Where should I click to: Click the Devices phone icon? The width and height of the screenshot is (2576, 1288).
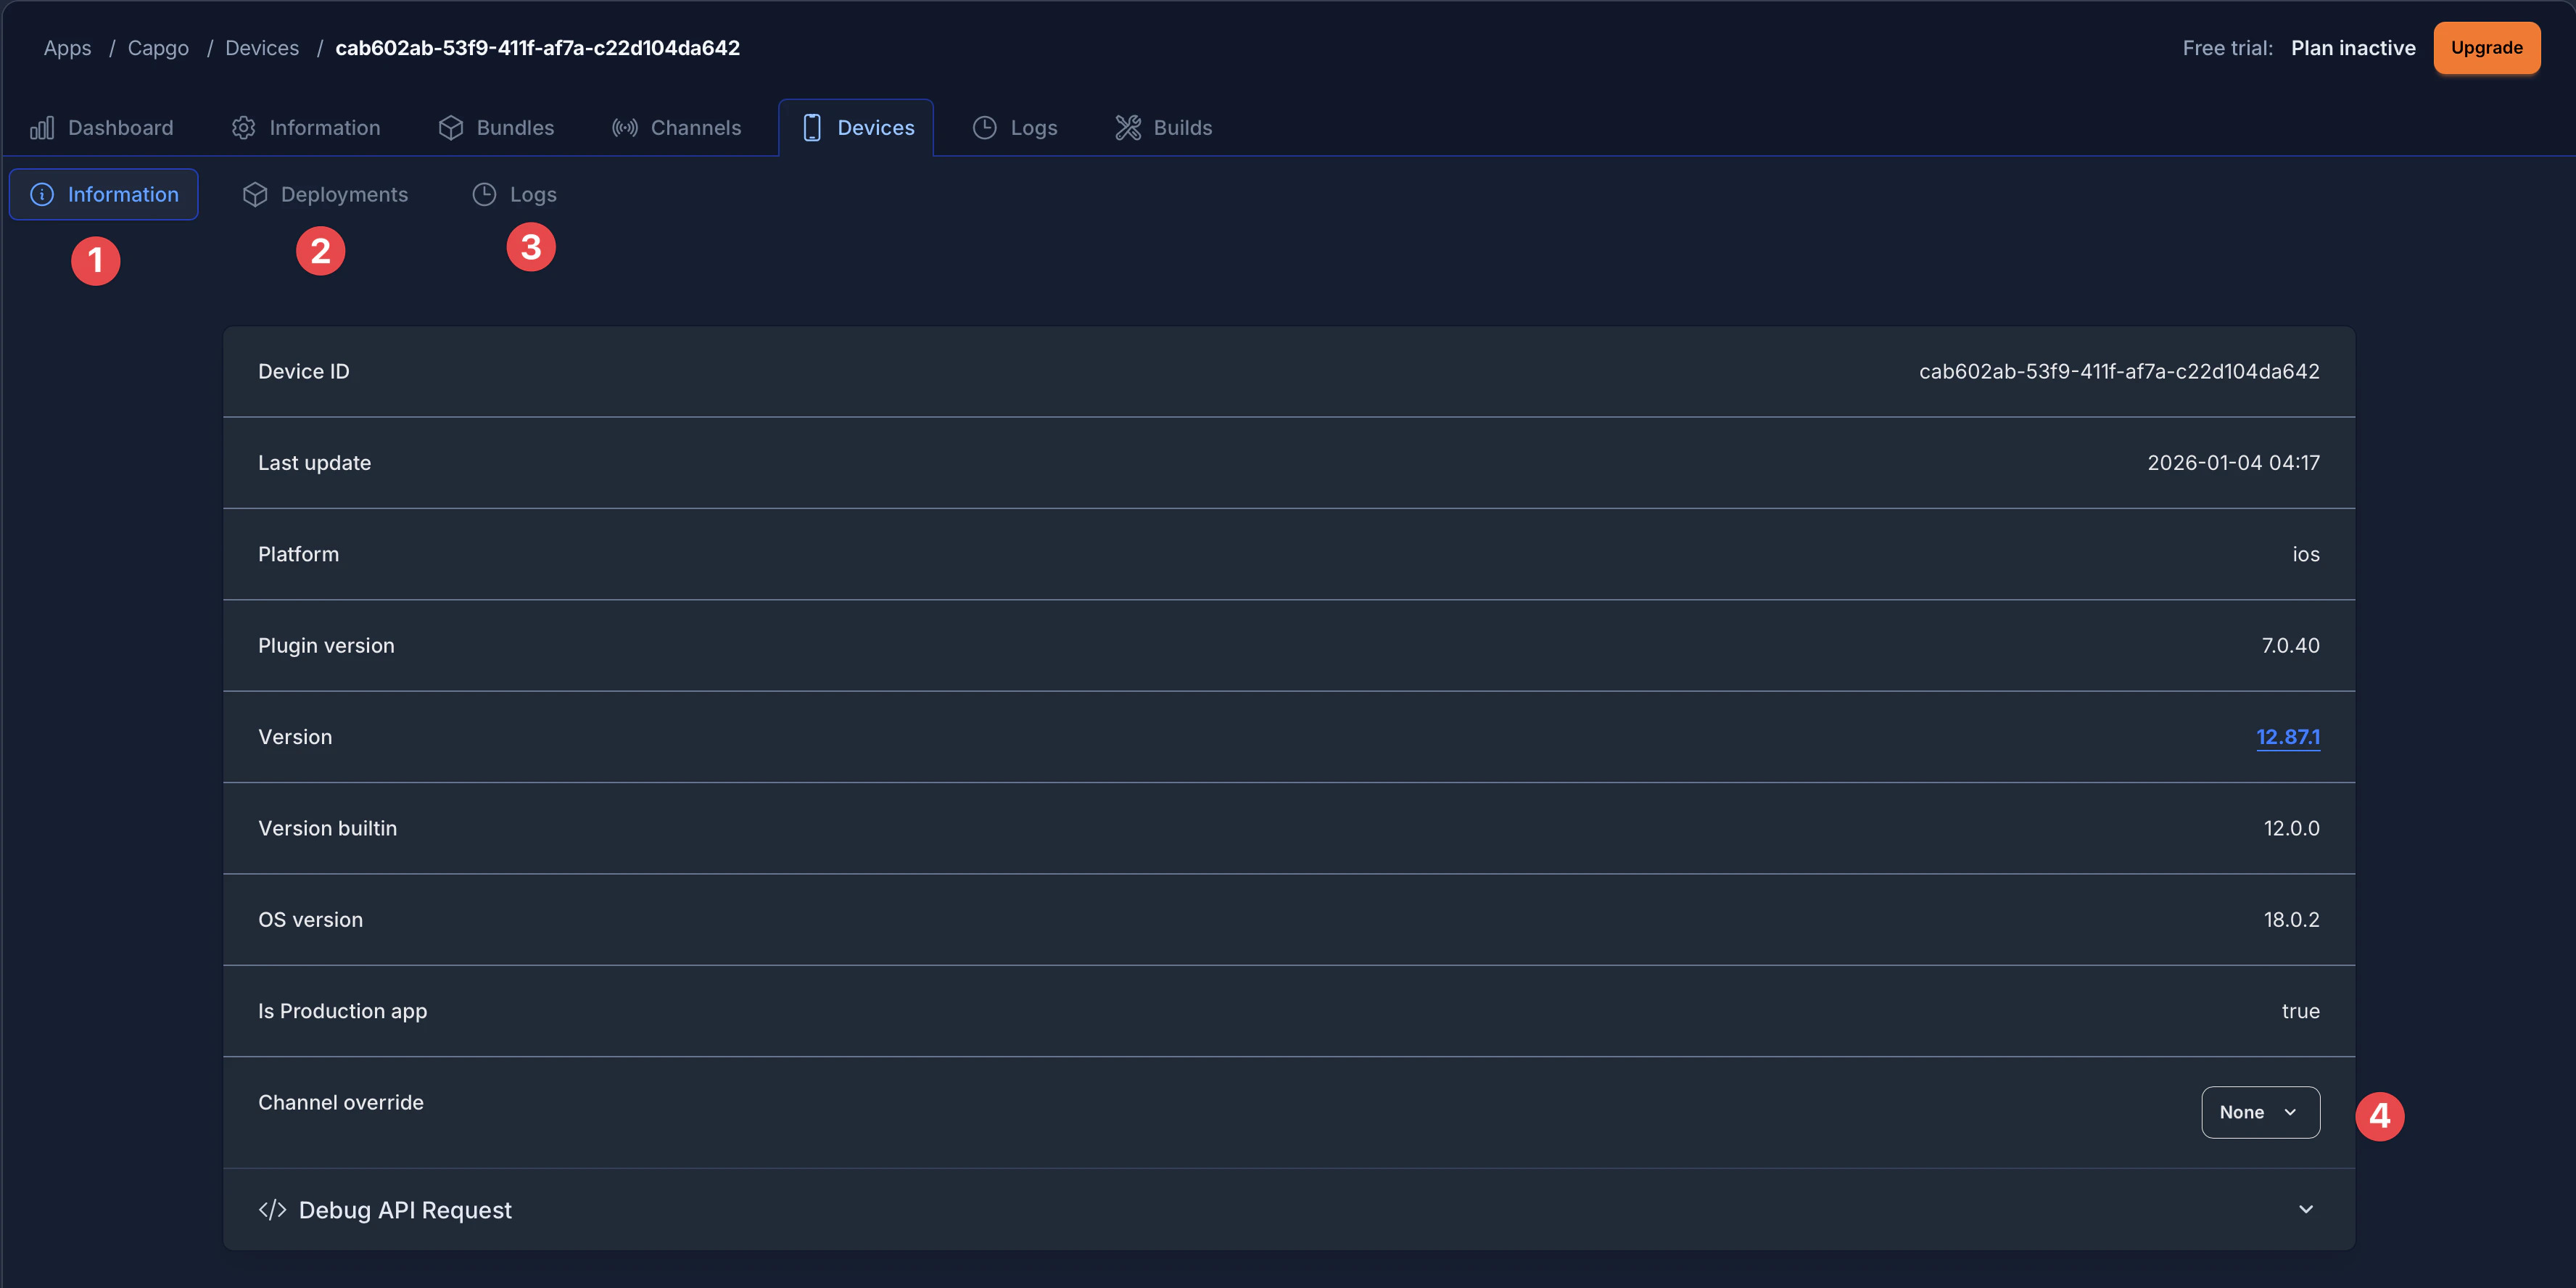tap(812, 128)
